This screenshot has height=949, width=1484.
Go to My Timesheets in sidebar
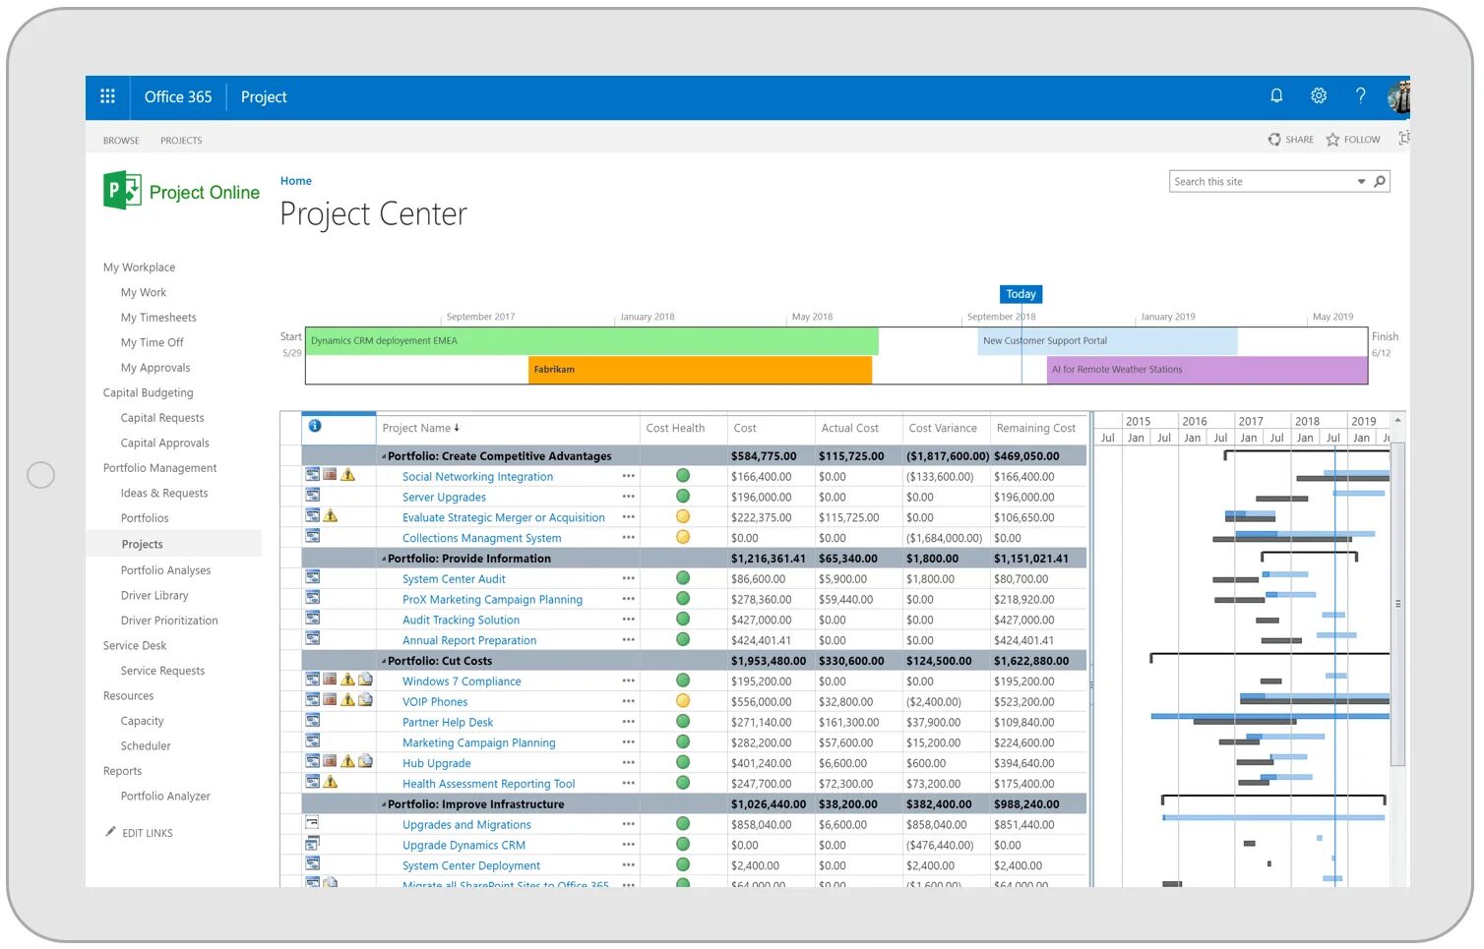[158, 318]
